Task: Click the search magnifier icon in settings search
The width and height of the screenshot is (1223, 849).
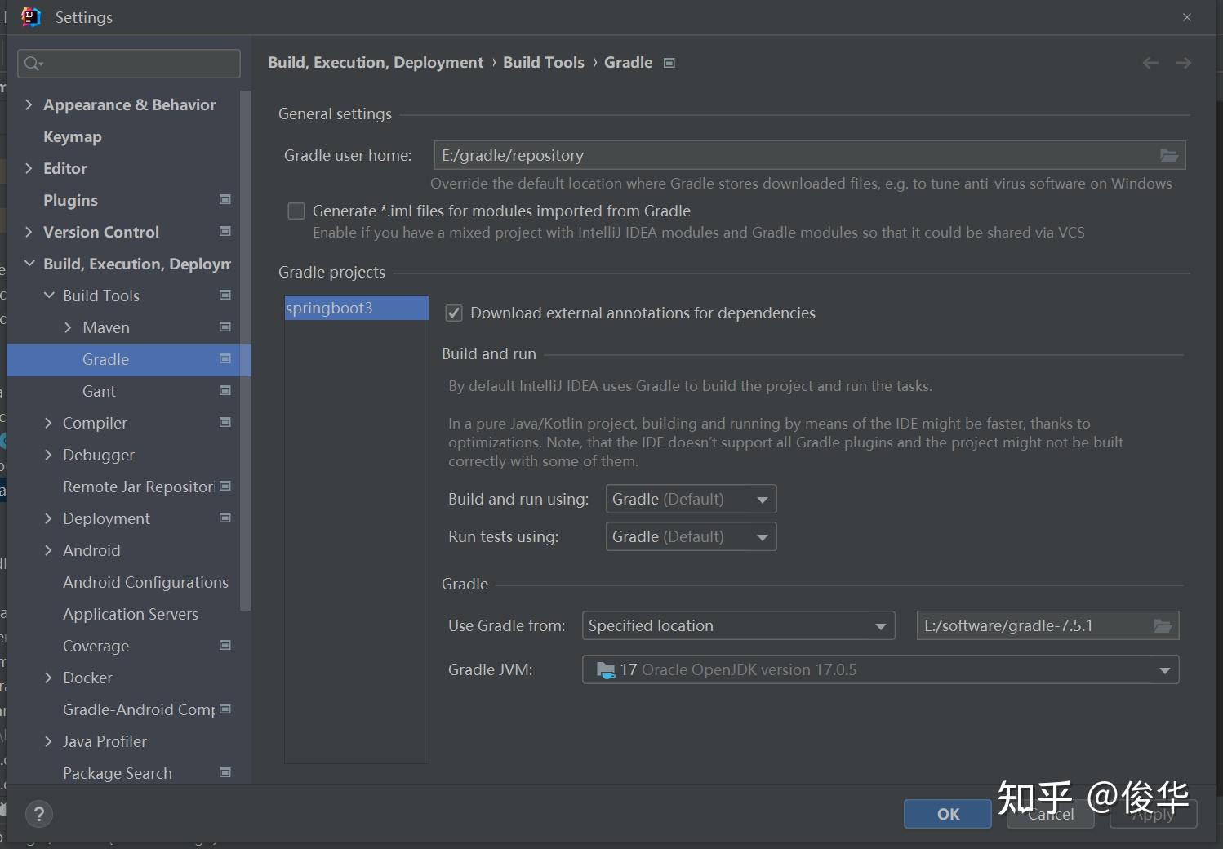Action: (33, 64)
